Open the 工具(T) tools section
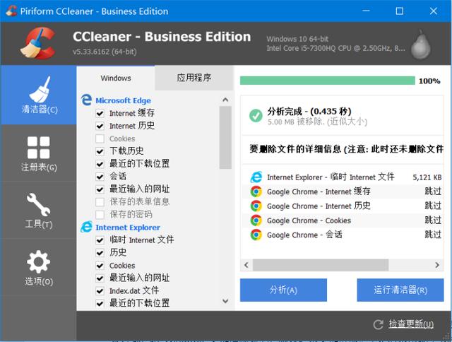The height and width of the screenshot is (342, 452). [38, 211]
